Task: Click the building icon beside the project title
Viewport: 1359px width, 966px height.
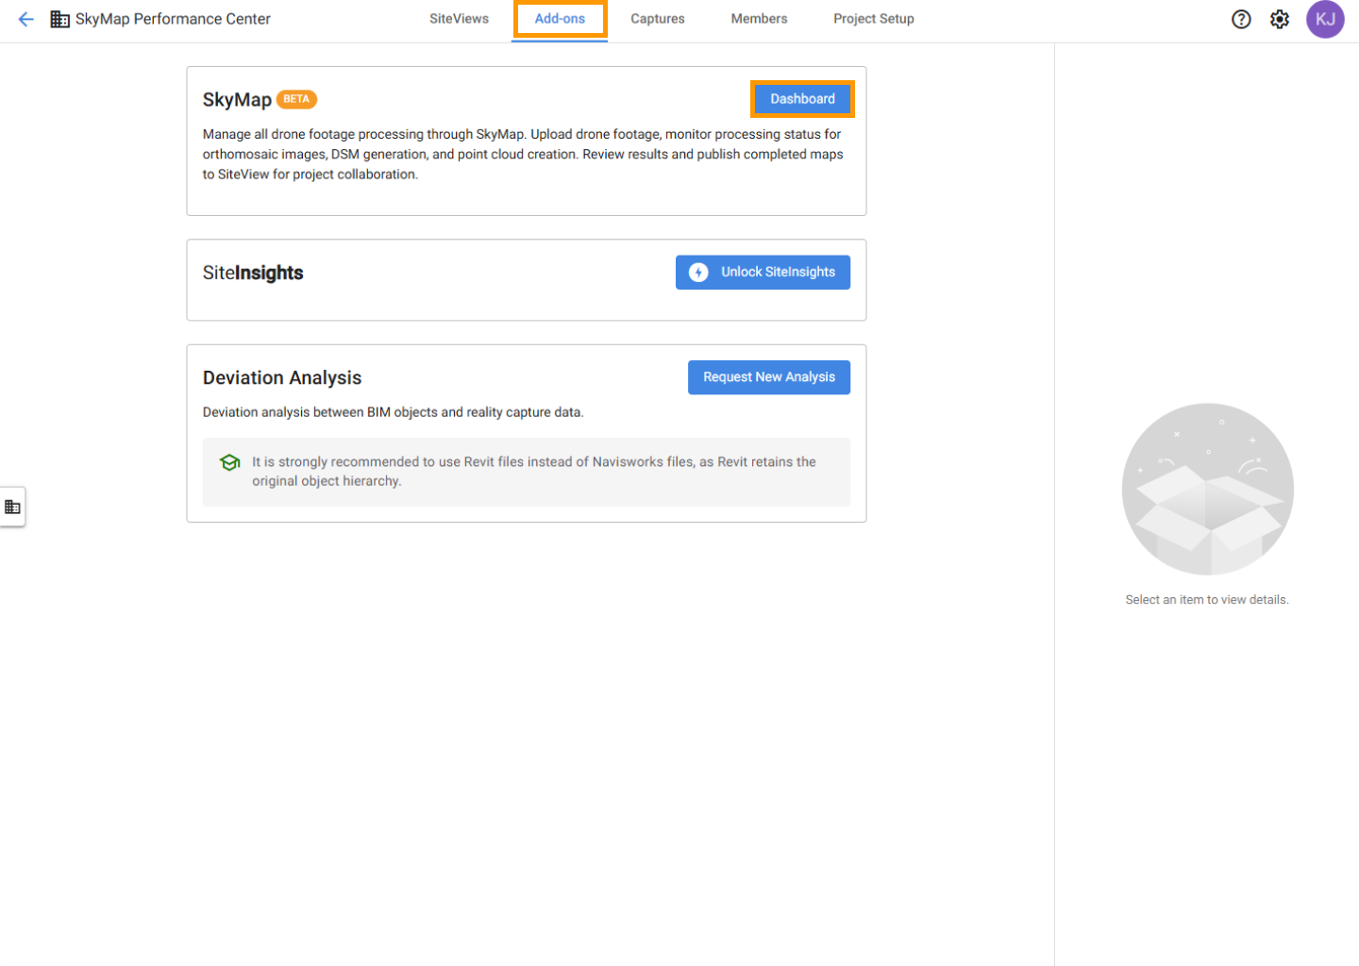Action: pos(59,19)
